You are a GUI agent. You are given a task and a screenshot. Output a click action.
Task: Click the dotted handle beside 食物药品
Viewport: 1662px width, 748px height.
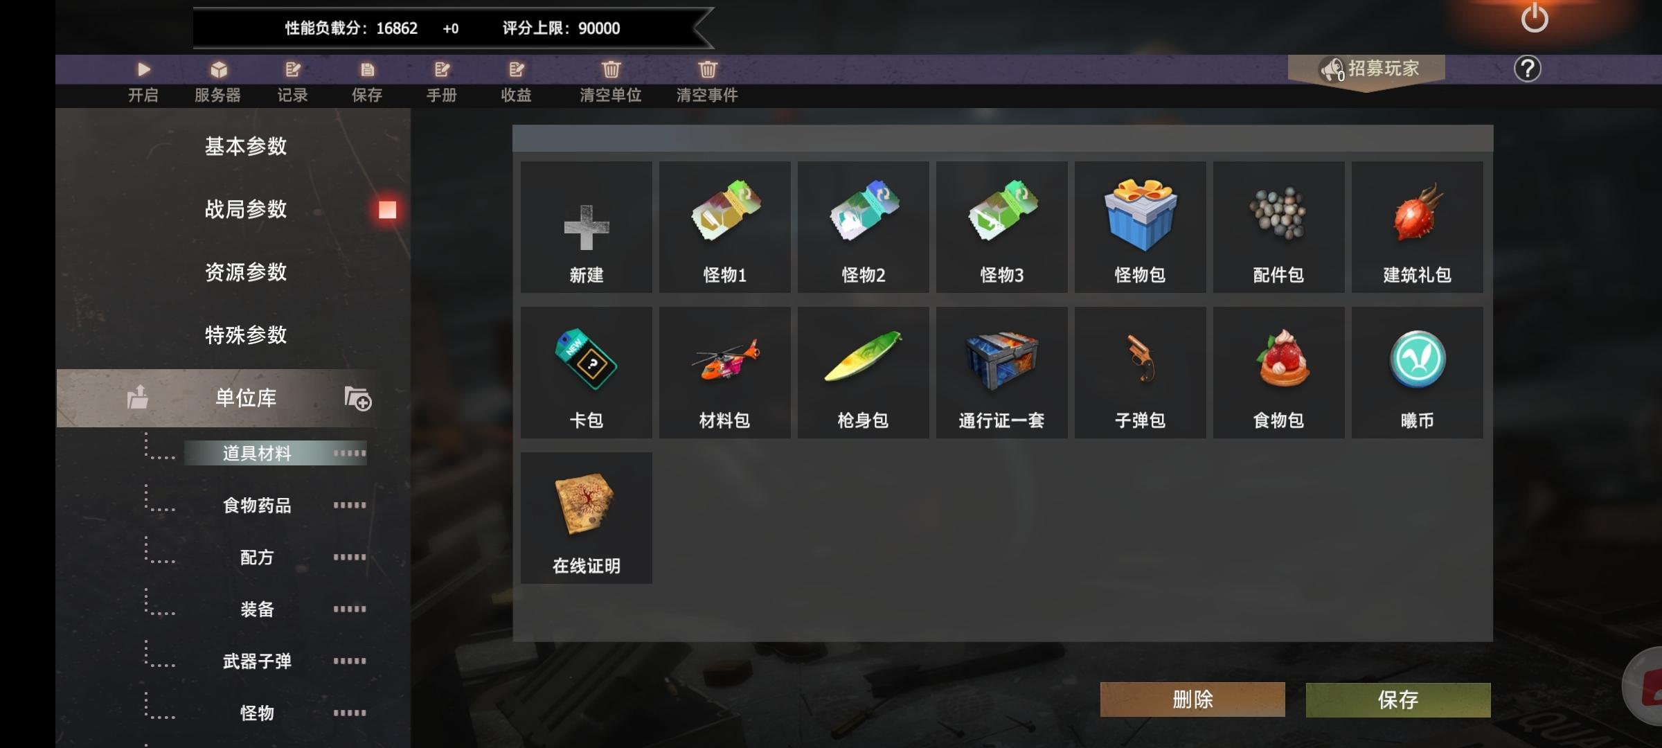349,505
